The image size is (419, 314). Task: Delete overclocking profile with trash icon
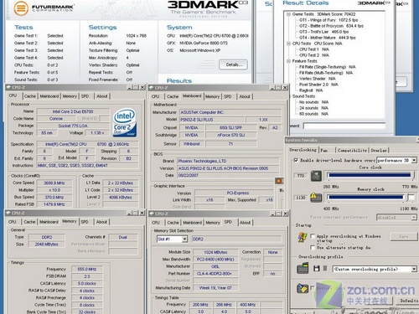coord(325,269)
